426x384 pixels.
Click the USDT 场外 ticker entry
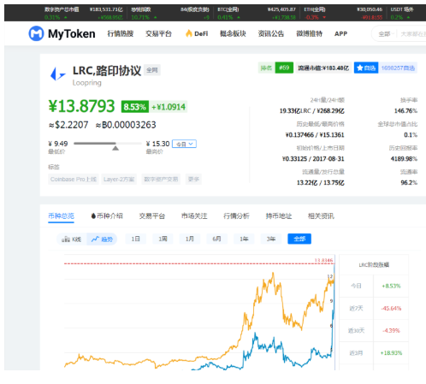(x=402, y=13)
